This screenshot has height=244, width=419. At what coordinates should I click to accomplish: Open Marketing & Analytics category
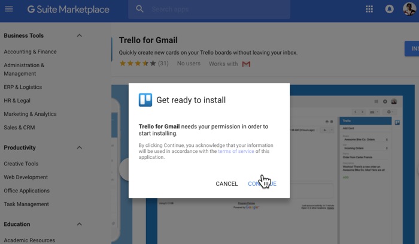pyautogui.click(x=30, y=114)
